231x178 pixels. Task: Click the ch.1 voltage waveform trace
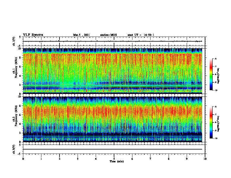pos(113,41)
